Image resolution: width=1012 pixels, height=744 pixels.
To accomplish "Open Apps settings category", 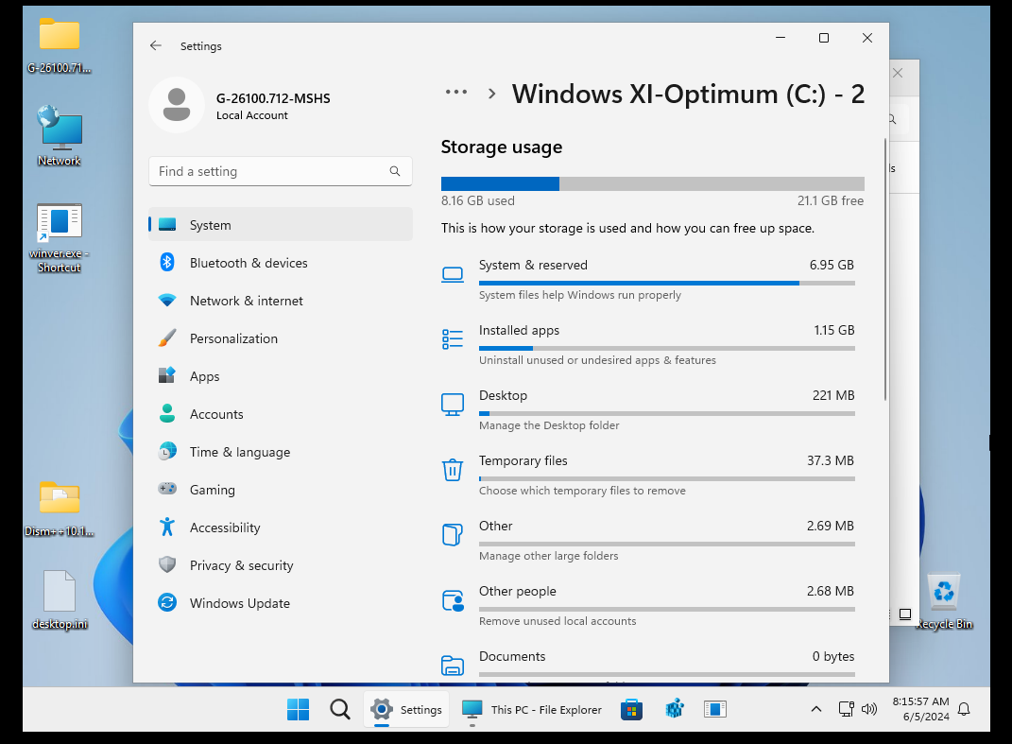I will pyautogui.click(x=280, y=376).
